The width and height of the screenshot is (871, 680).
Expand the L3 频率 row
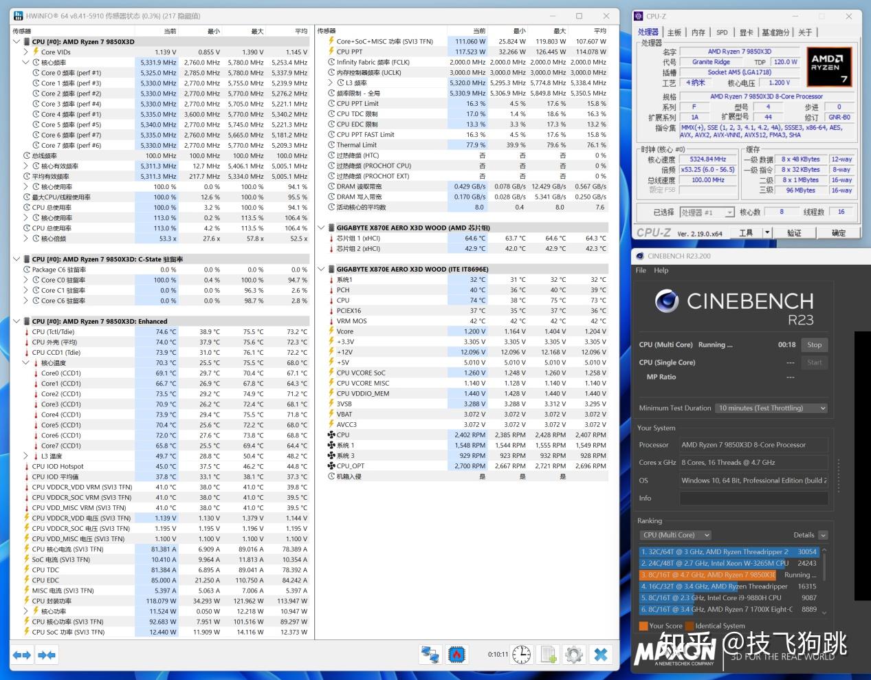tap(331, 83)
